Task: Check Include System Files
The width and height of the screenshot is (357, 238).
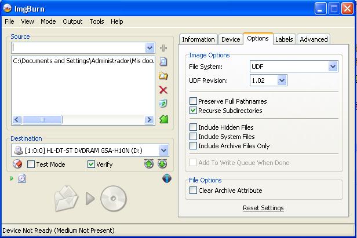Action: (193, 136)
